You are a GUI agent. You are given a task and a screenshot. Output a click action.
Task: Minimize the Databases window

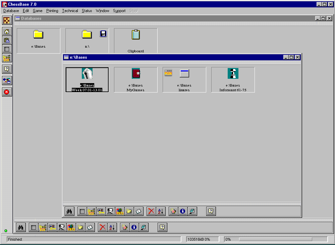click(318, 18)
